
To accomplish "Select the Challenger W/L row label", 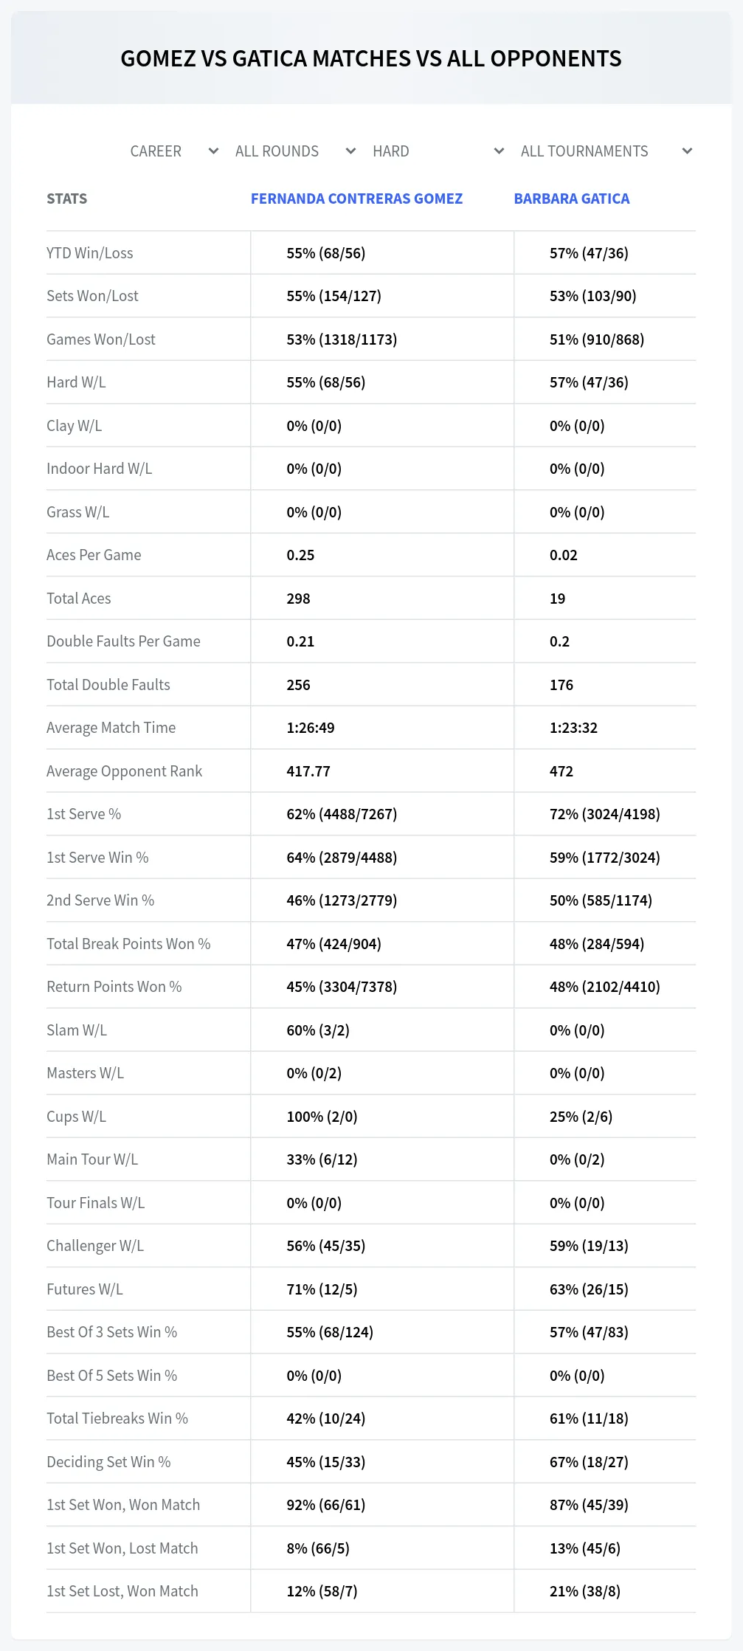I will point(95,1246).
